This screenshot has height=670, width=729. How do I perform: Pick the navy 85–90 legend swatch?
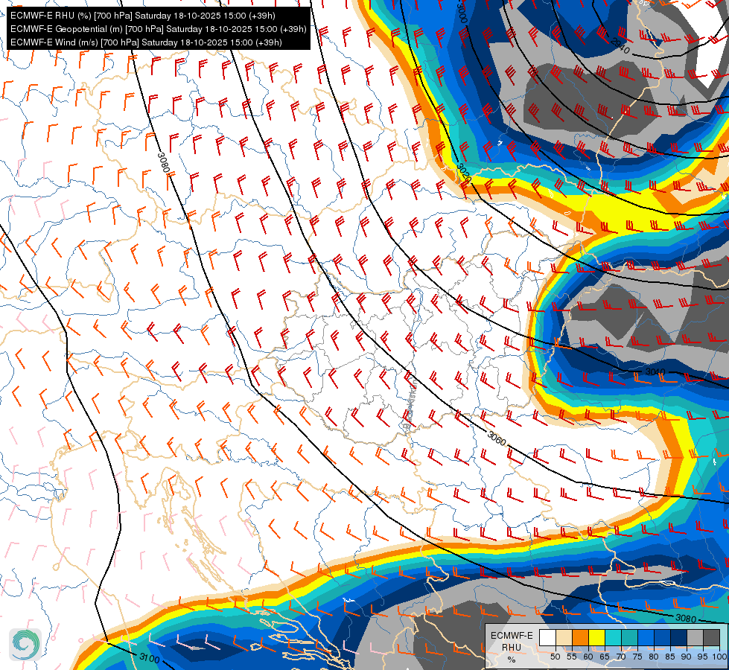[x=679, y=637]
